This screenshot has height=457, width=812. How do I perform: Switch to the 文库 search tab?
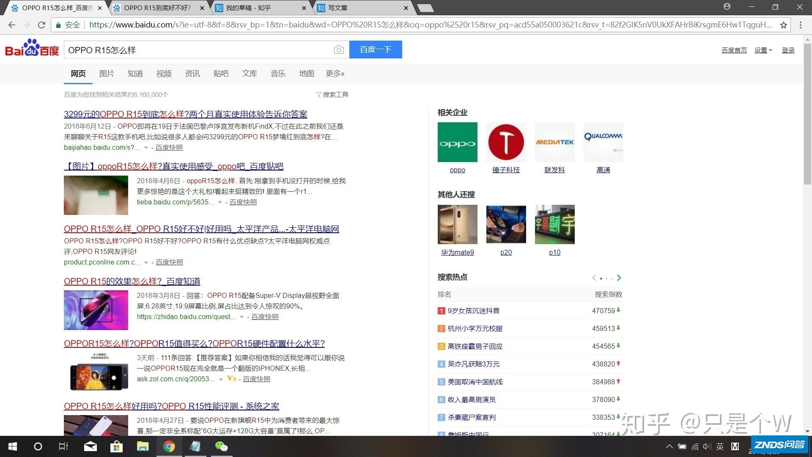click(x=250, y=74)
